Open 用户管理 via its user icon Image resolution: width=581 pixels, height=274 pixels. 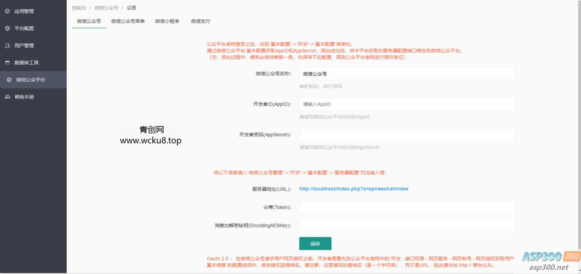click(7, 45)
